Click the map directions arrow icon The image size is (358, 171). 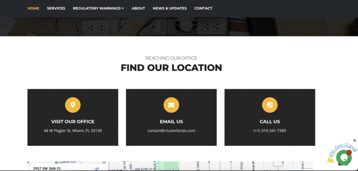tap(96, 169)
